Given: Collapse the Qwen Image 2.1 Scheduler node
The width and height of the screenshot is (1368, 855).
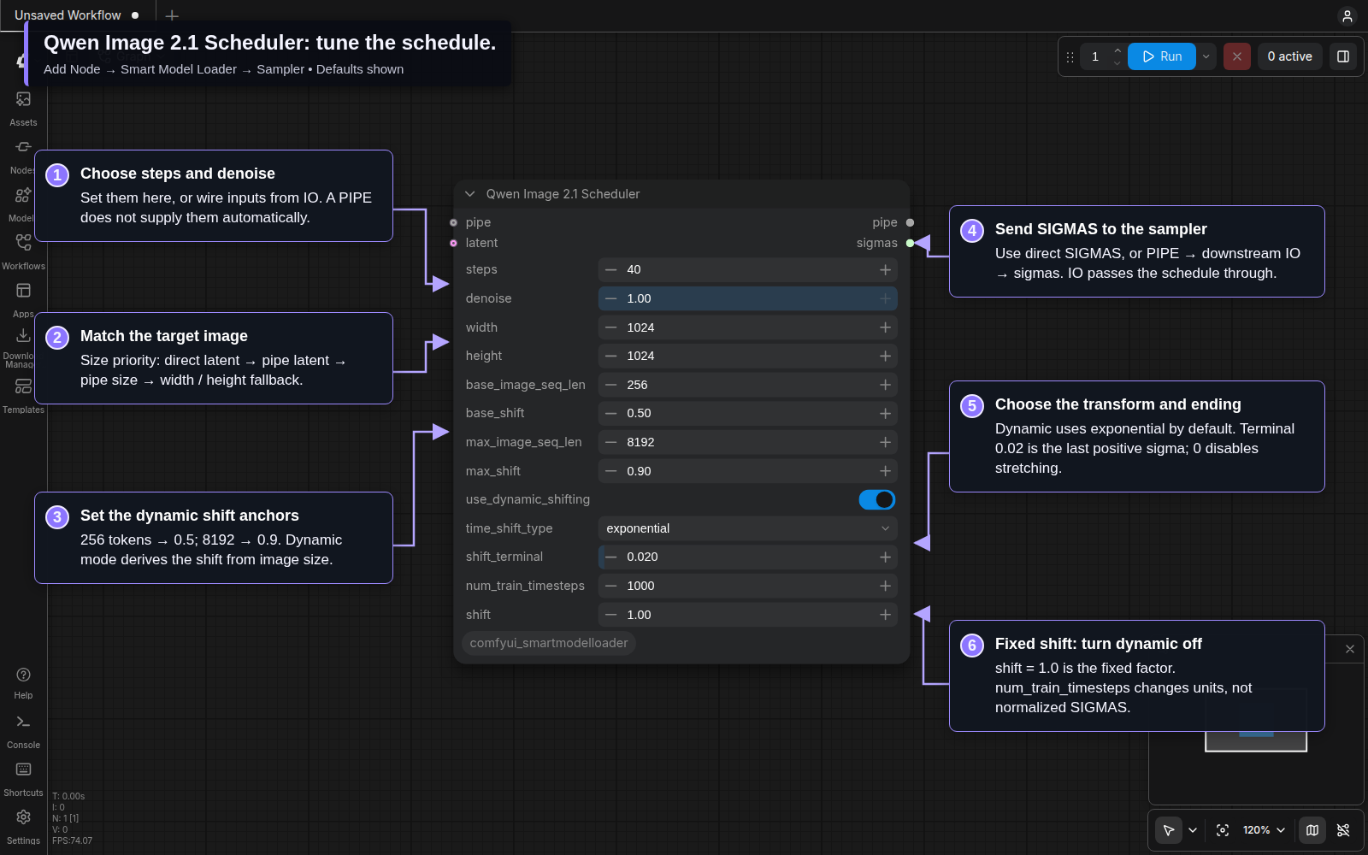Looking at the screenshot, I should [x=469, y=194].
